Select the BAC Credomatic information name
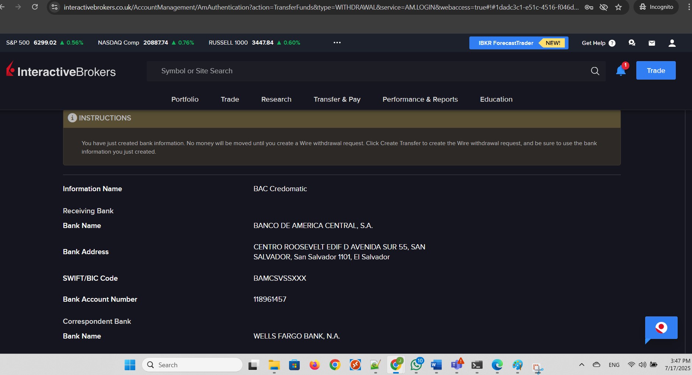The width and height of the screenshot is (692, 375). pyautogui.click(x=280, y=189)
